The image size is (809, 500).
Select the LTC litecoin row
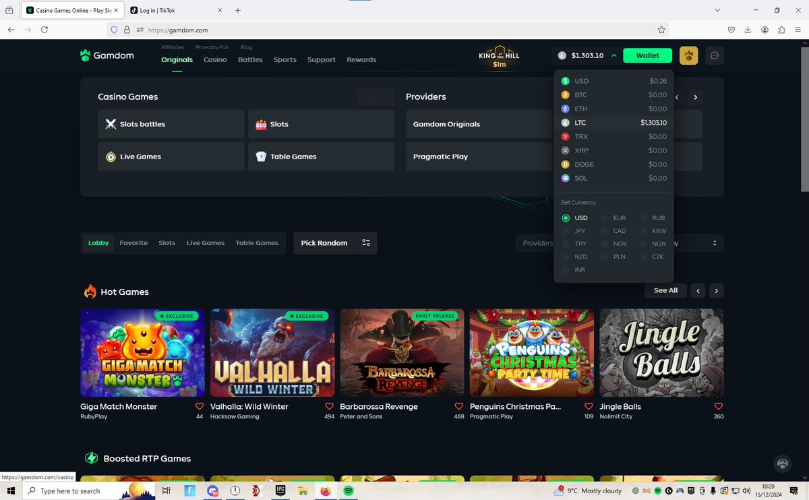613,123
